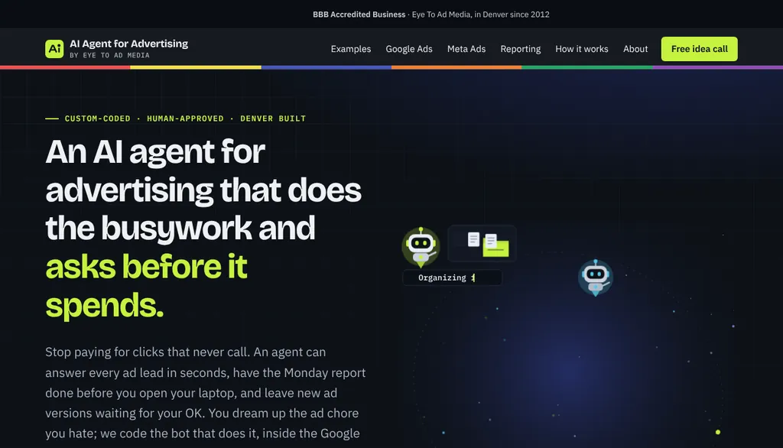Image resolution: width=783 pixels, height=448 pixels.
Task: Click the 'Stop paying for clicks' paragraph
Action: coord(206,392)
